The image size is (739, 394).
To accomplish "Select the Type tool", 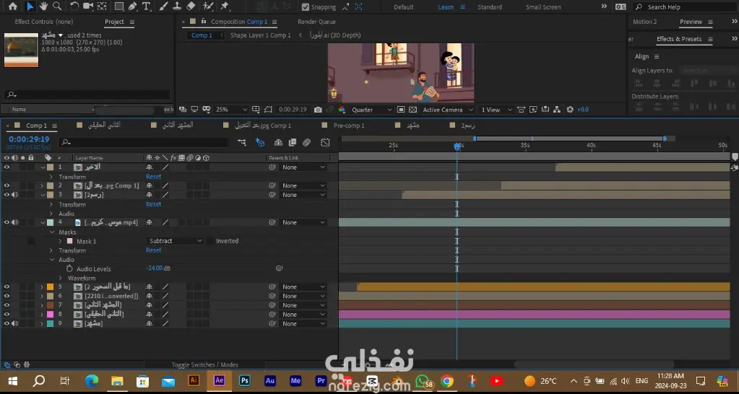I will pyautogui.click(x=146, y=6).
